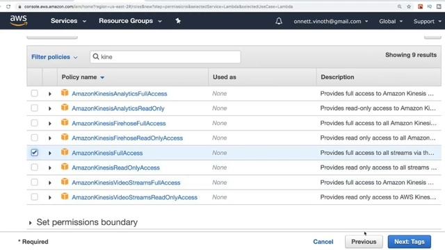The width and height of the screenshot is (445, 250).
Task: Reload the page with browser refresh icon
Action: click(x=8, y=6)
